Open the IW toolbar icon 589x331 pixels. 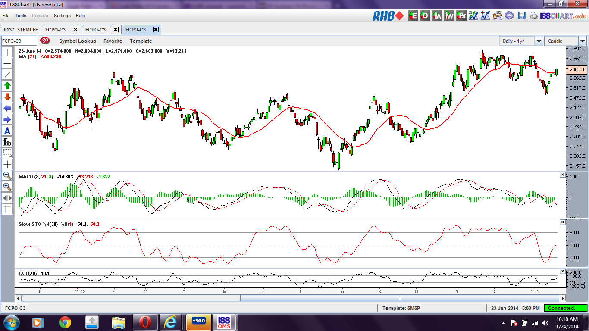(449, 16)
